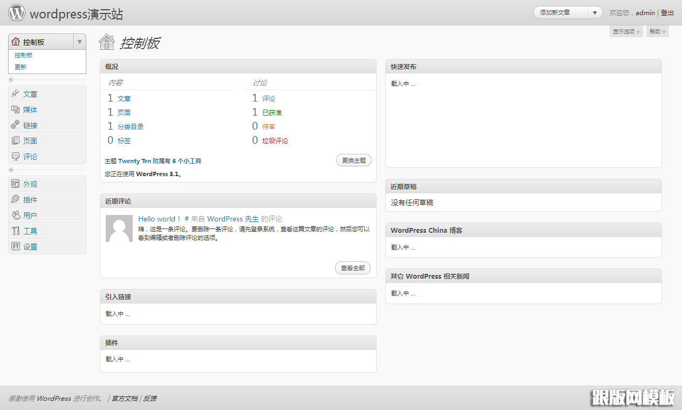Open the 页面 link in the 概况 widget

coord(124,112)
